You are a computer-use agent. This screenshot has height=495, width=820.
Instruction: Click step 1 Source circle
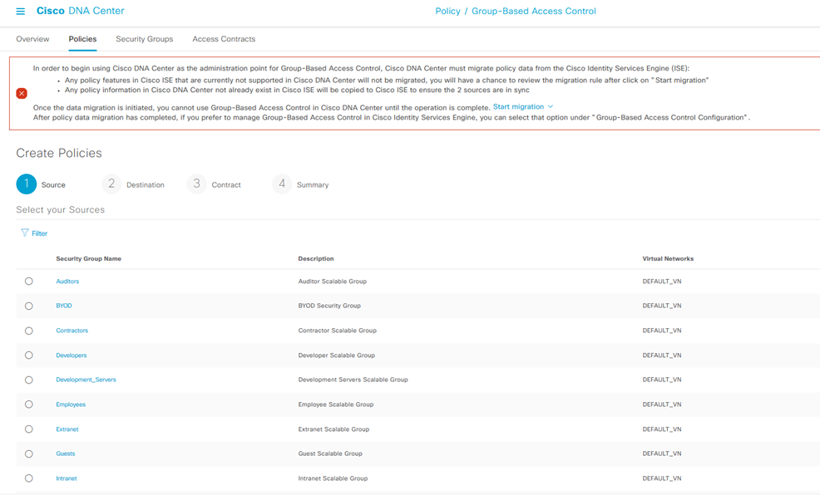click(x=27, y=184)
